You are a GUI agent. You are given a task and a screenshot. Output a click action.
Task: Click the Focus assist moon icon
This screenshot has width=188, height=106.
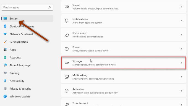click(67, 35)
